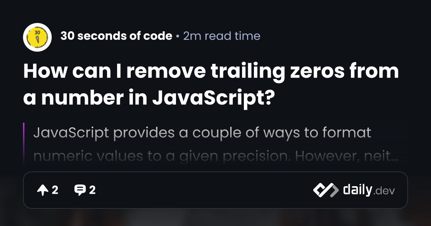Click the "daily" wordmark text
431x226 pixels.
[357, 190]
